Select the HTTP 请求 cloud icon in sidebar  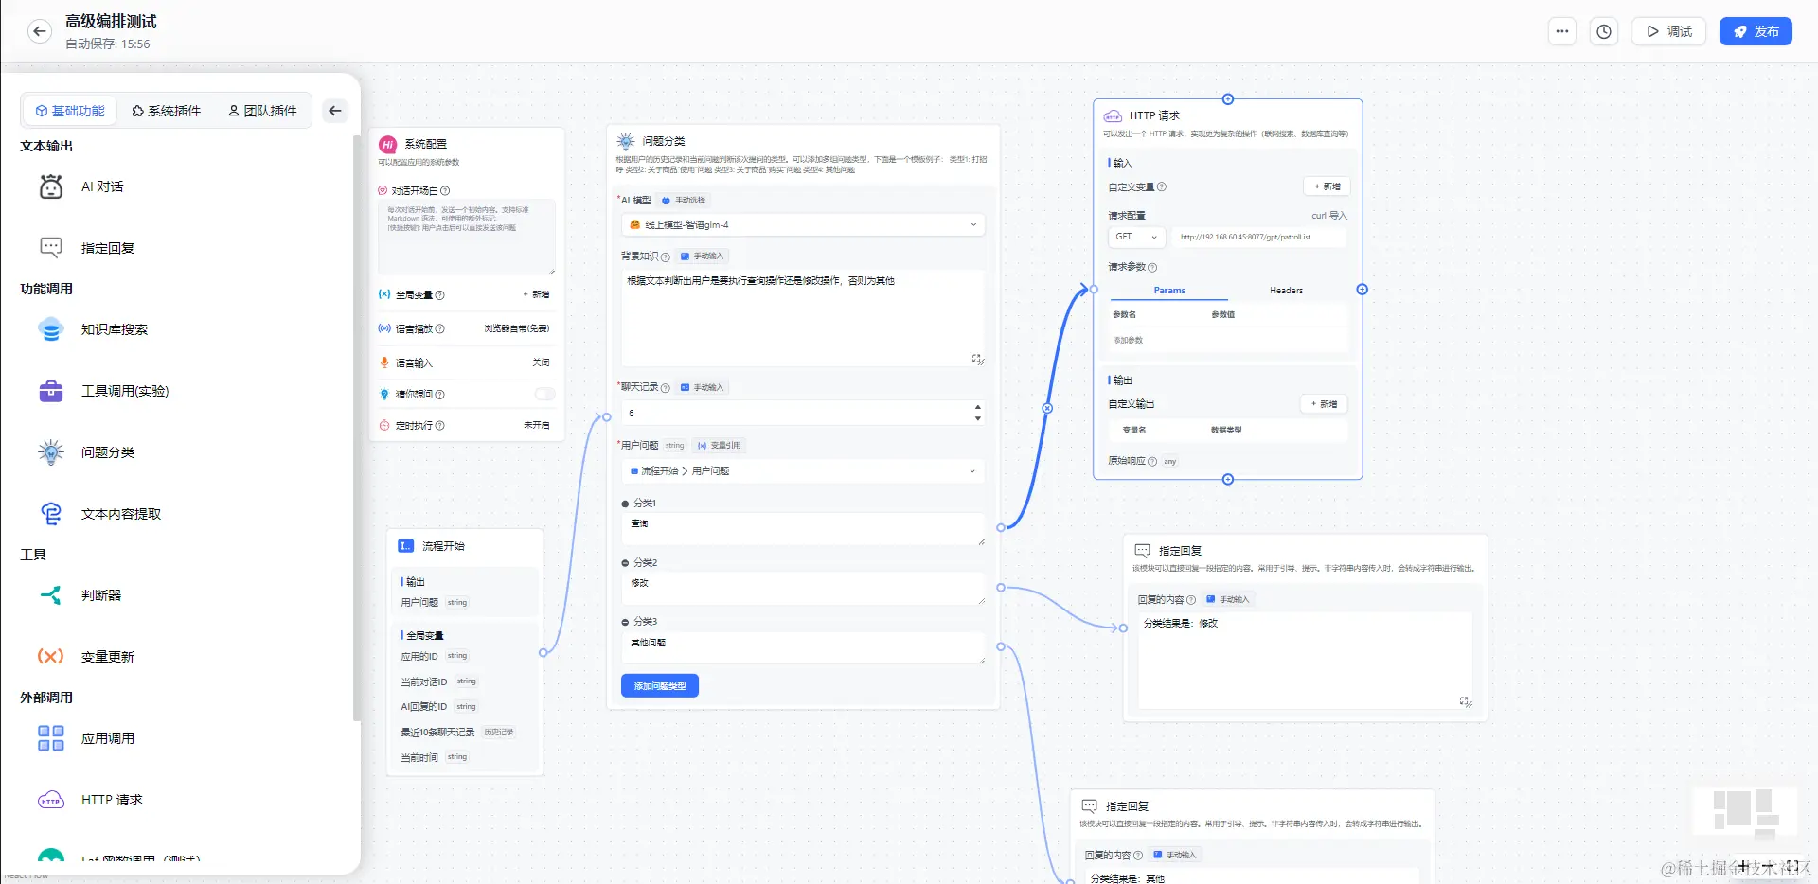click(x=51, y=800)
